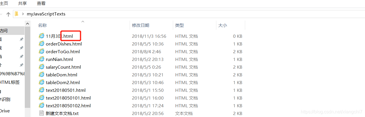The image size is (365, 117).
Task: Open the 共享 ribbon tab
Action: point(22,3)
